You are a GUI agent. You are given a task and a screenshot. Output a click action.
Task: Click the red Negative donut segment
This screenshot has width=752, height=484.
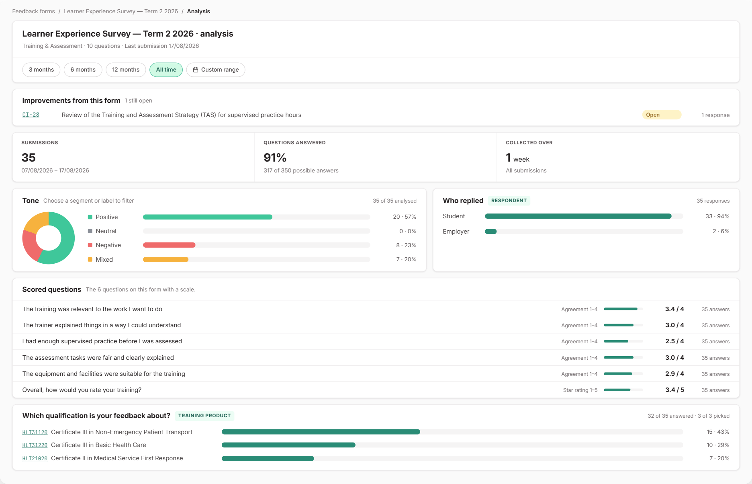tap(30, 245)
